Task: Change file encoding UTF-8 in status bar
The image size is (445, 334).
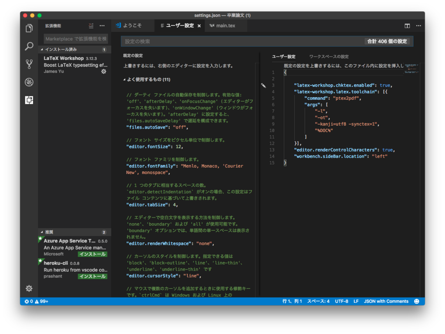Action: point(342,301)
